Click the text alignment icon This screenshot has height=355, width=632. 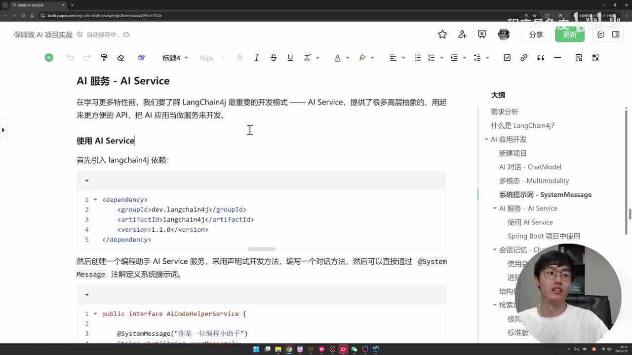click(393, 58)
